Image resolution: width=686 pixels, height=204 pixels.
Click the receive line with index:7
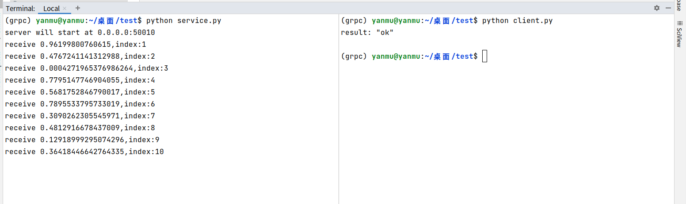pyautogui.click(x=80, y=116)
